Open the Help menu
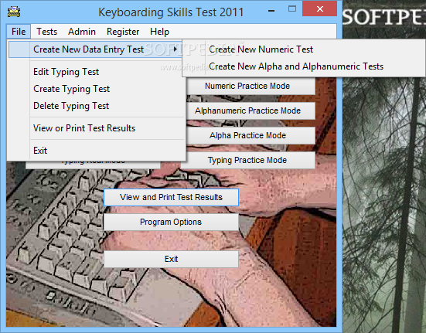 pyautogui.click(x=159, y=32)
